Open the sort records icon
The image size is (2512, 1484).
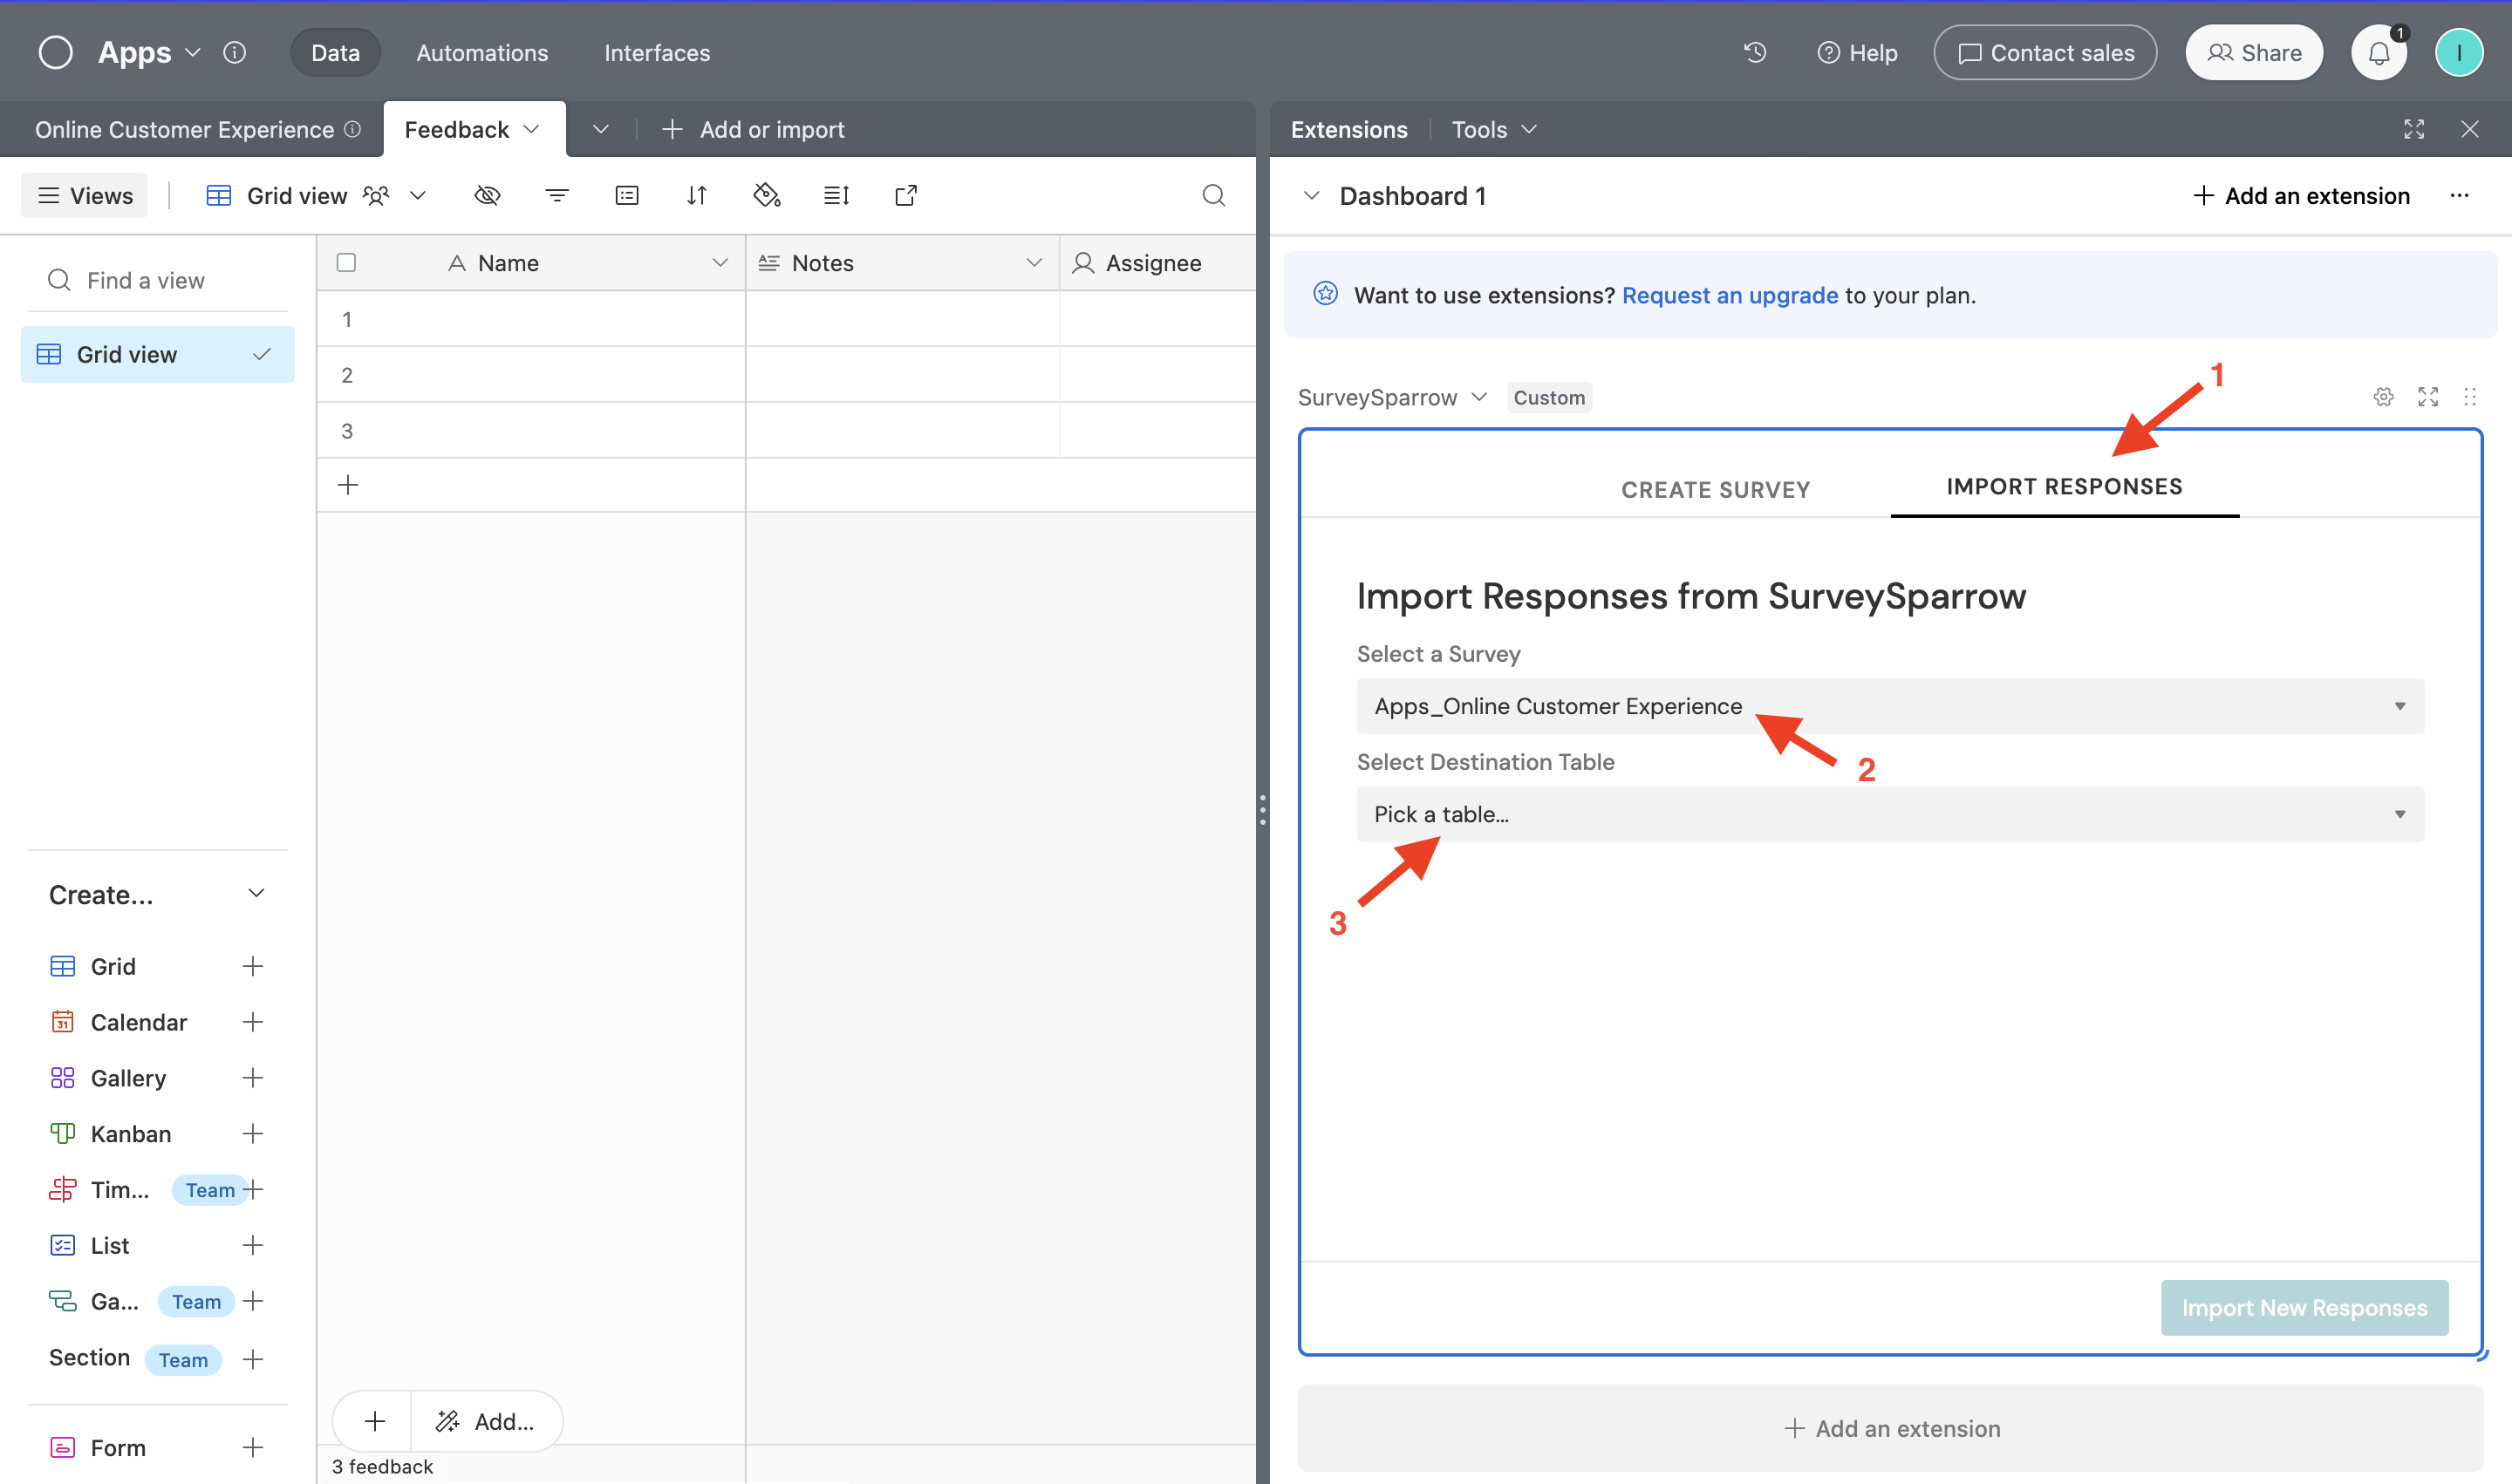click(x=697, y=195)
